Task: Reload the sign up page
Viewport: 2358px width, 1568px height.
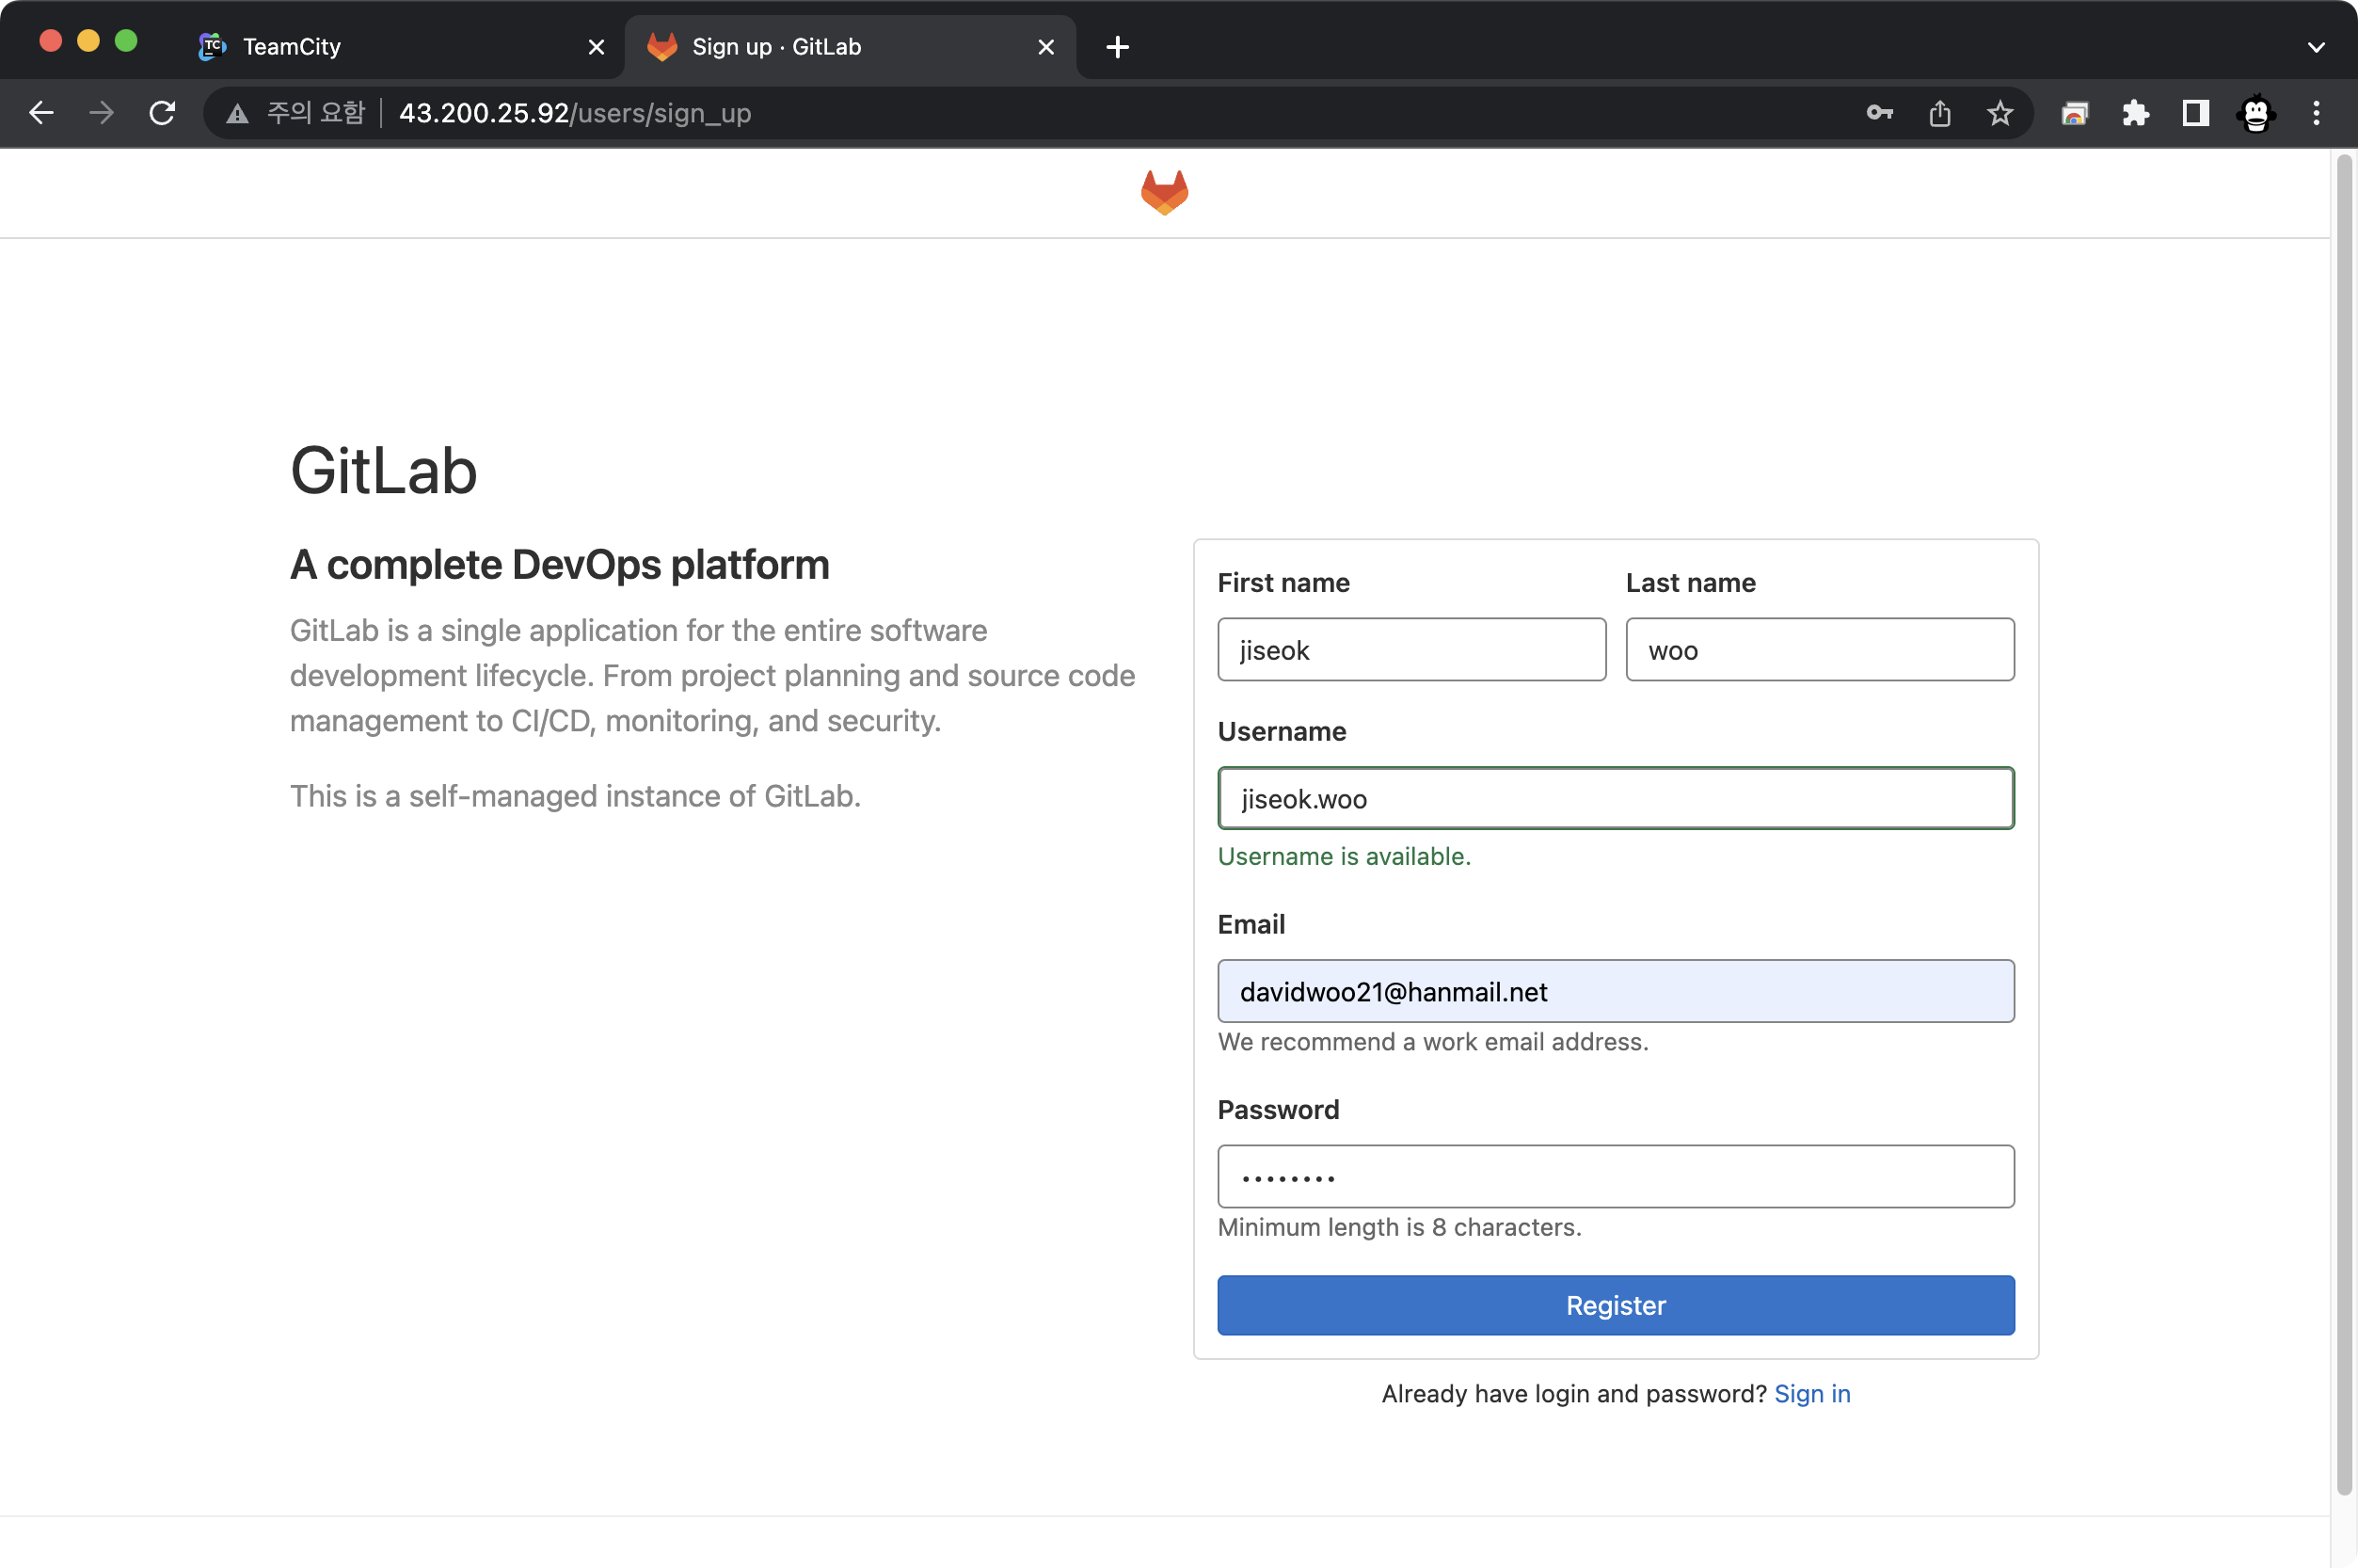Action: click(162, 113)
